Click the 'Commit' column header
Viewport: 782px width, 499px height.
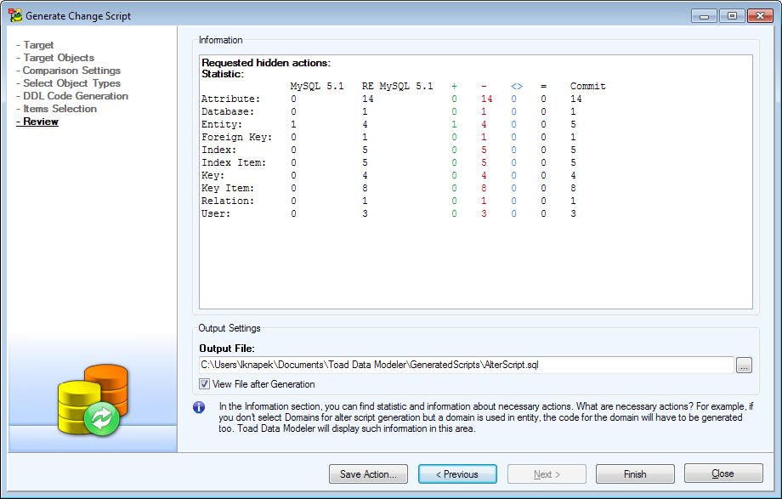tap(588, 87)
